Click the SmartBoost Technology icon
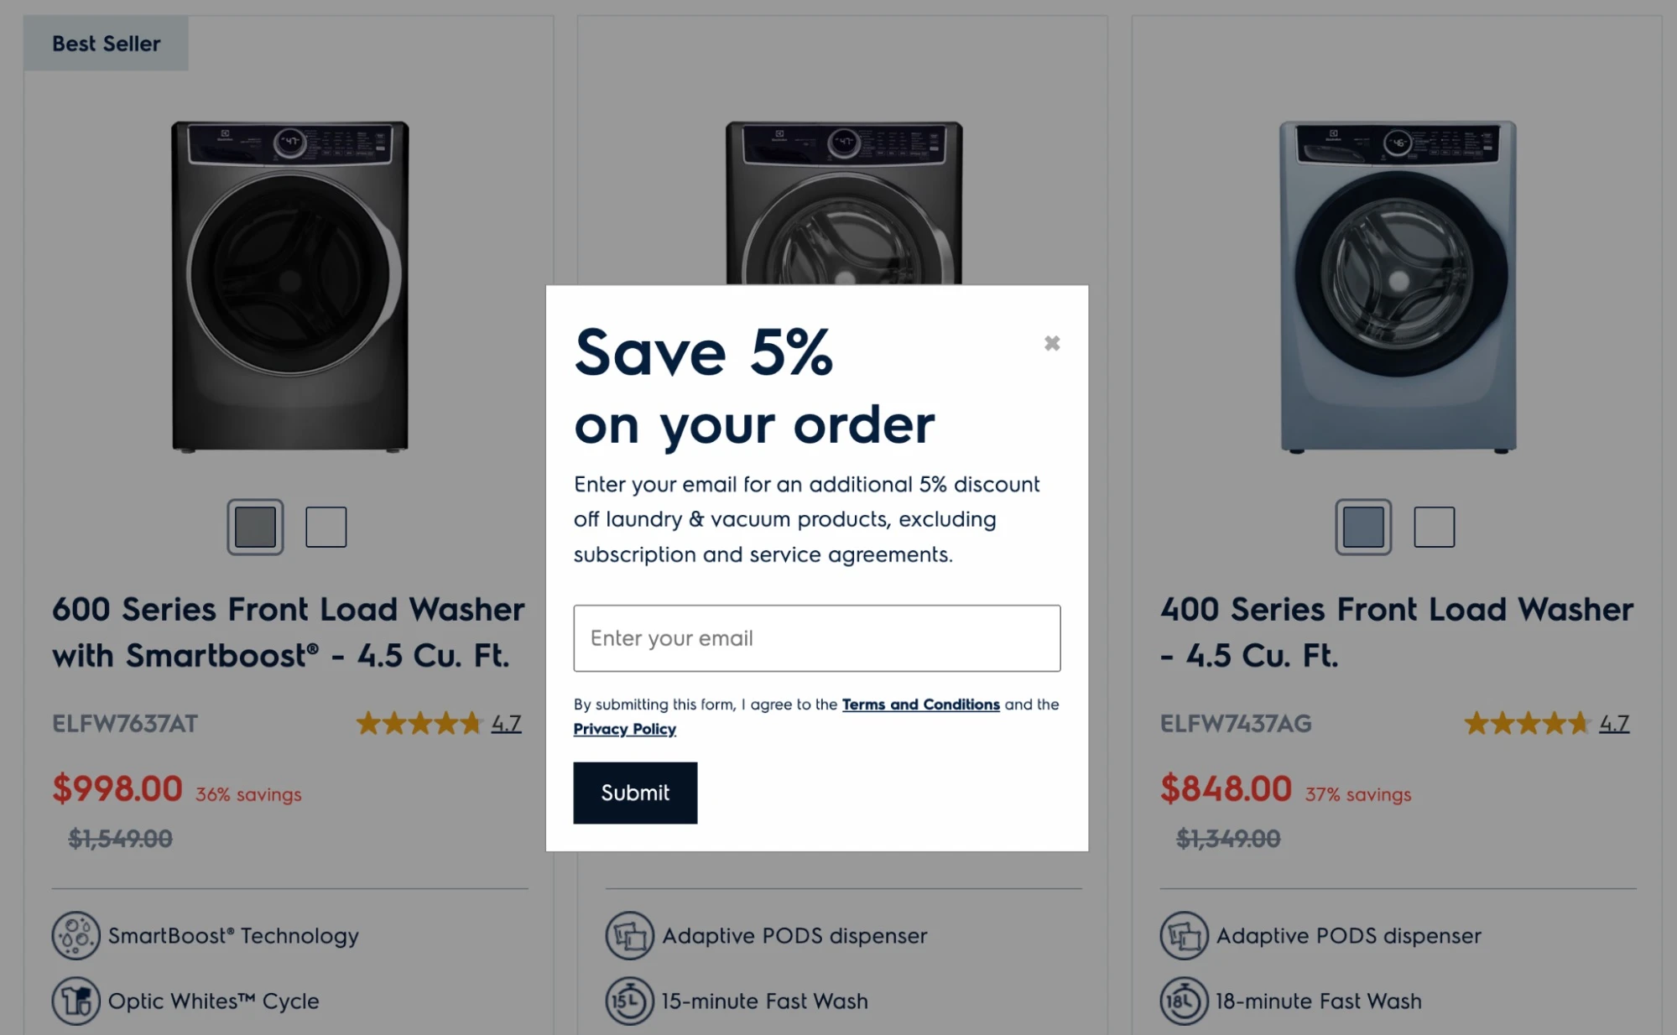The image size is (1677, 1035). click(76, 935)
